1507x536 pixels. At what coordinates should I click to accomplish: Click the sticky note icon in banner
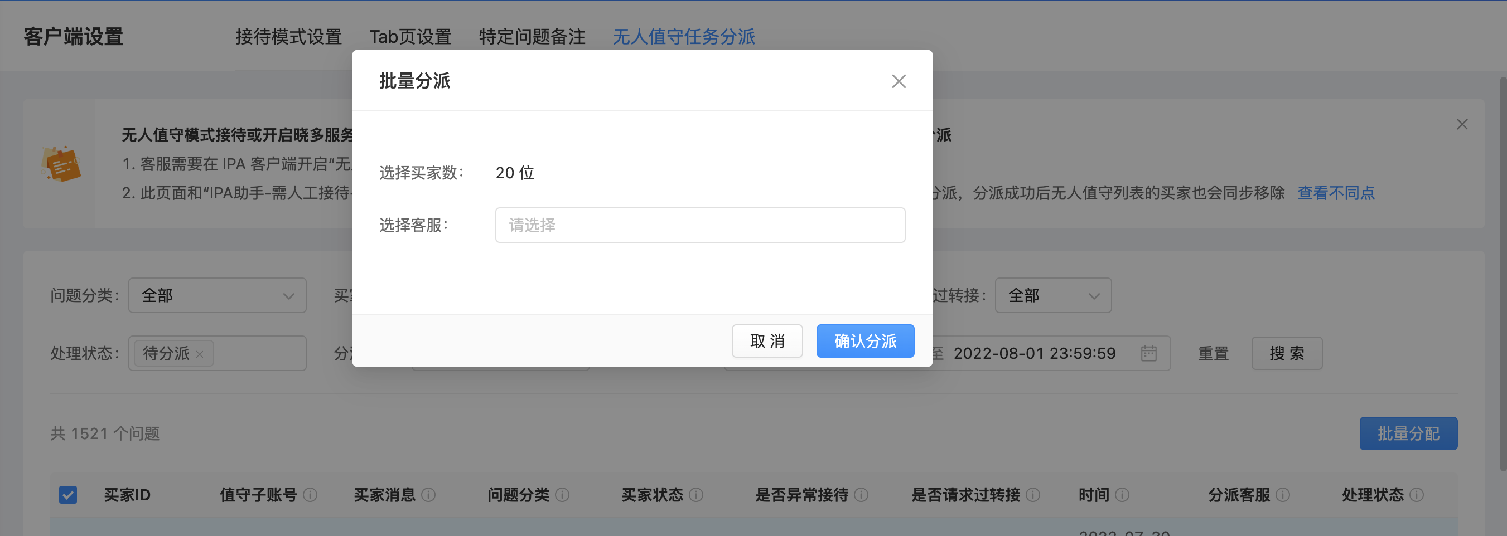point(61,164)
